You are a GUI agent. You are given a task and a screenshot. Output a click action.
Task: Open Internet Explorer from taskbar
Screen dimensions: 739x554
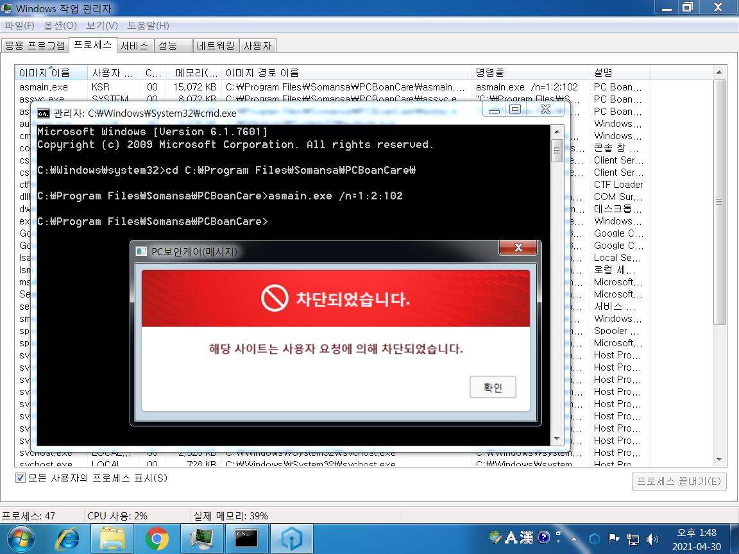[69, 539]
